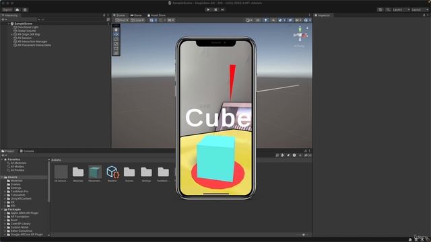This screenshot has height=242, width=431.
Task: Open the global search magnifier icon
Action: click(x=388, y=9)
